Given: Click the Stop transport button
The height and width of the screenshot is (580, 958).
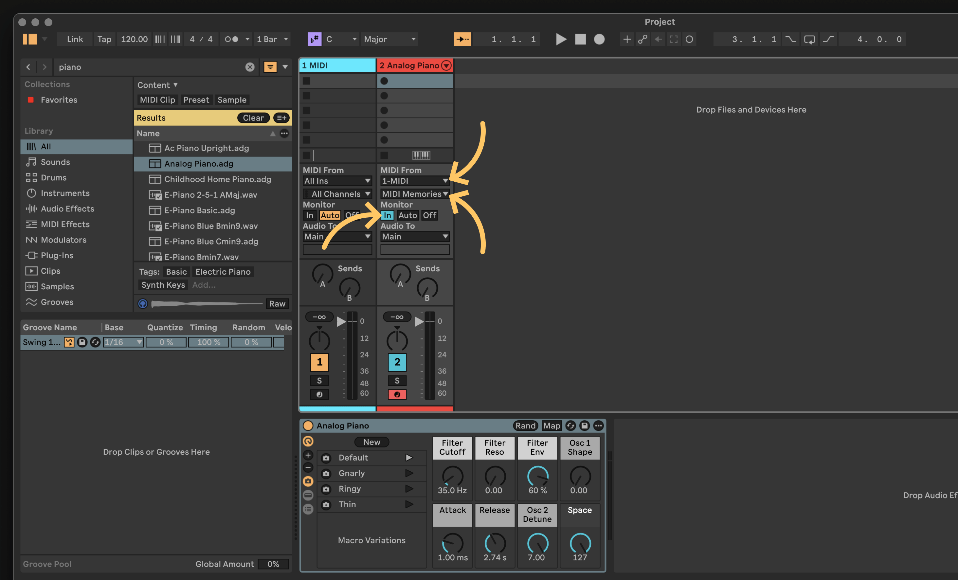Looking at the screenshot, I should click(x=580, y=39).
